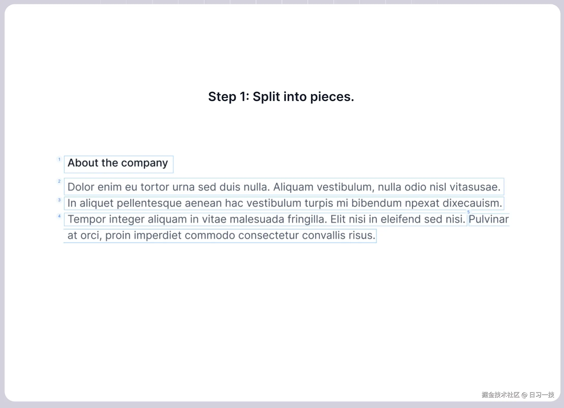Click the sentence starting 'Aliquam vestibulum, nulla odio'
Image resolution: width=564 pixels, height=408 pixels.
tap(386, 187)
